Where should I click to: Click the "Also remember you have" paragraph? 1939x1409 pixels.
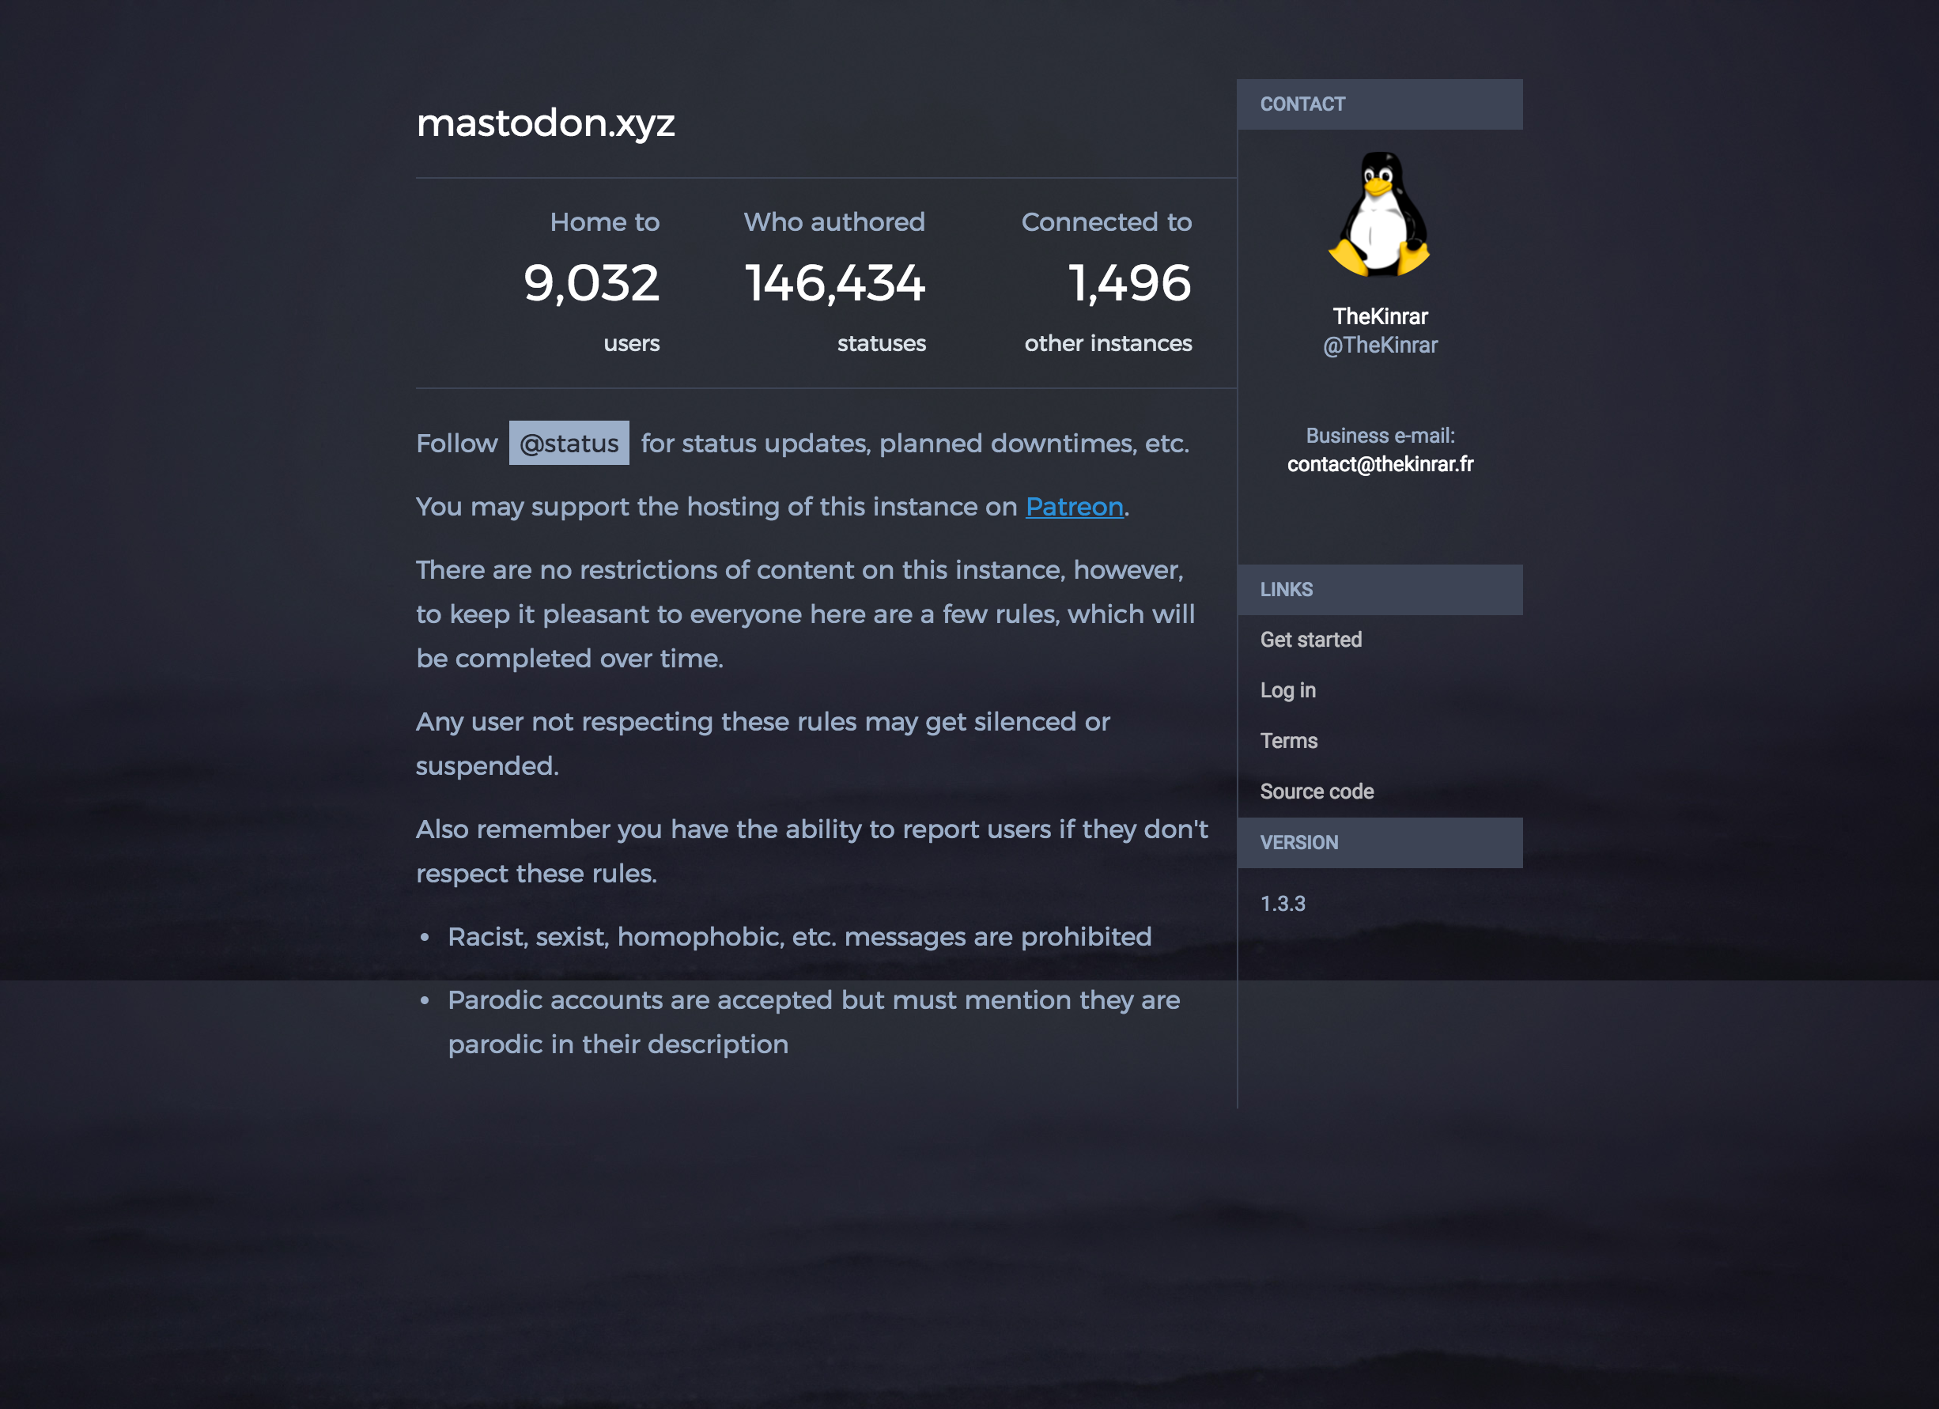tap(812, 852)
